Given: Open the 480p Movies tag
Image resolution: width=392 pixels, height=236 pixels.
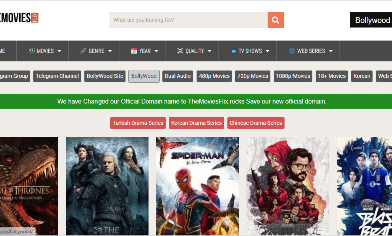Looking at the screenshot, I should tap(214, 76).
